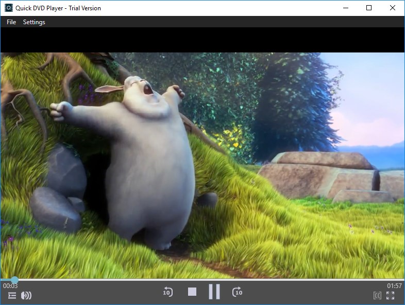Maximize the Quick DVD Player window
This screenshot has width=405, height=305.
click(x=369, y=8)
